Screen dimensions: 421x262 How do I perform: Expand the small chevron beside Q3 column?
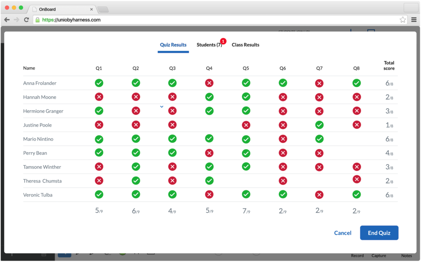(x=162, y=107)
